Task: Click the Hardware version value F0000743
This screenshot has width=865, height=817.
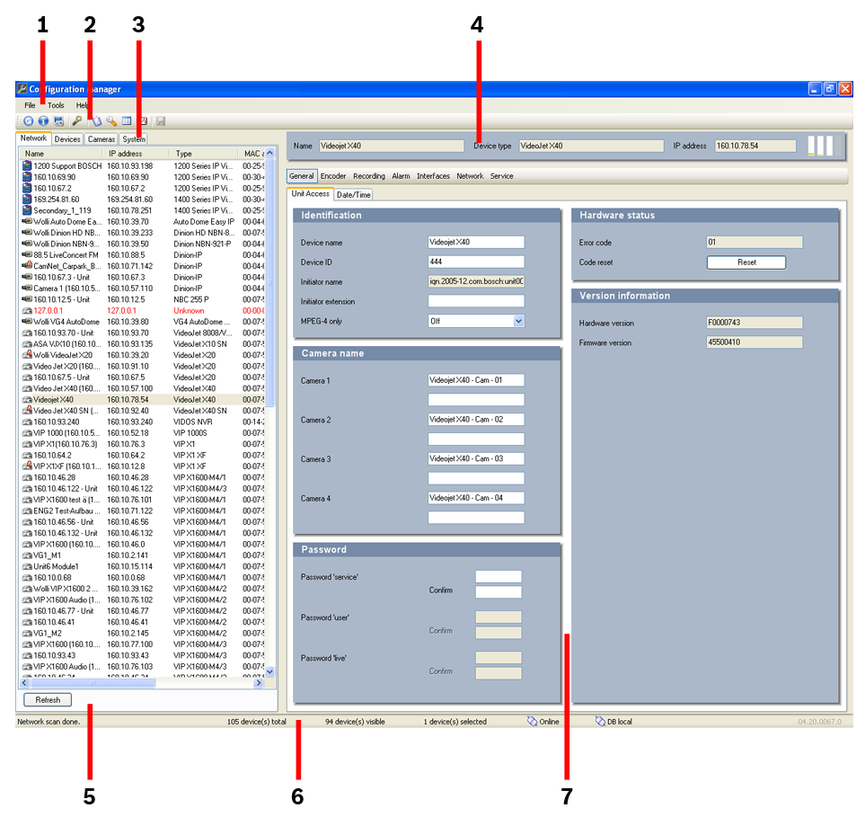Action: pos(755,323)
